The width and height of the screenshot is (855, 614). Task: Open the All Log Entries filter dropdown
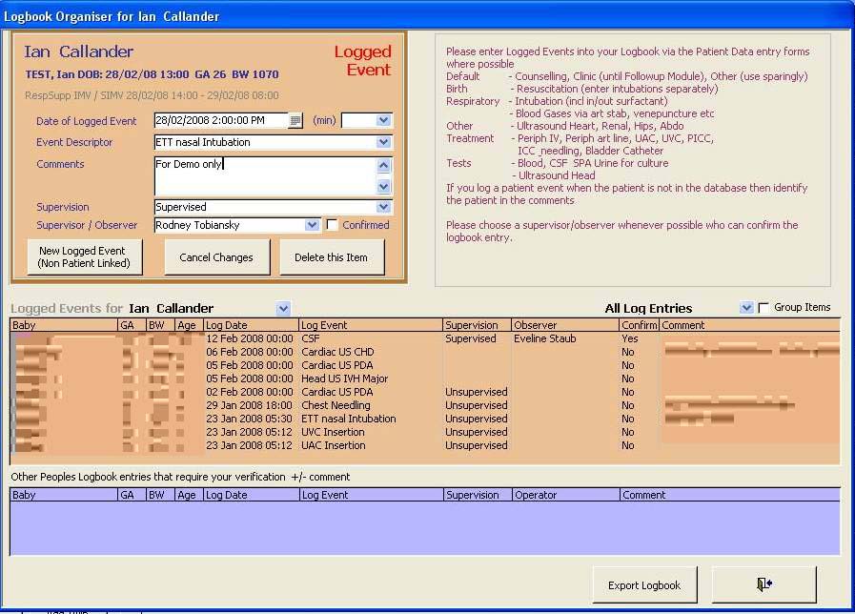(746, 308)
